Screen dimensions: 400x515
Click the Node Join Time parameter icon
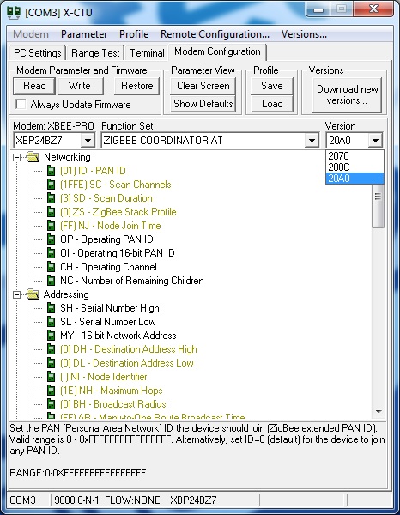click(x=51, y=226)
